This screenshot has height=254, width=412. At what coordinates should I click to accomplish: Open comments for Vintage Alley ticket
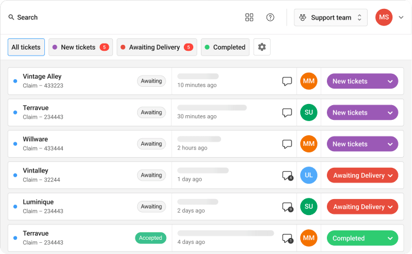pos(287,81)
